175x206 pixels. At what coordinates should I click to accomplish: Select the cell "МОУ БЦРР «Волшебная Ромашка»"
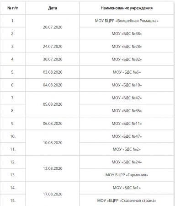pos(127,21)
